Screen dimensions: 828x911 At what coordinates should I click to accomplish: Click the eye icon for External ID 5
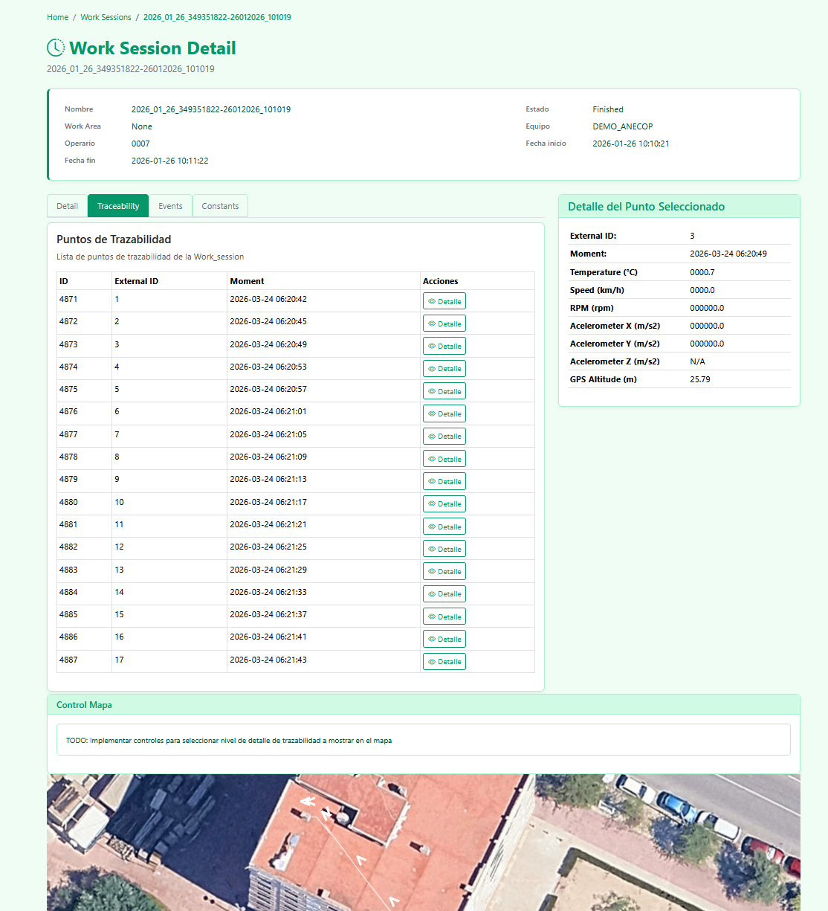click(x=432, y=392)
